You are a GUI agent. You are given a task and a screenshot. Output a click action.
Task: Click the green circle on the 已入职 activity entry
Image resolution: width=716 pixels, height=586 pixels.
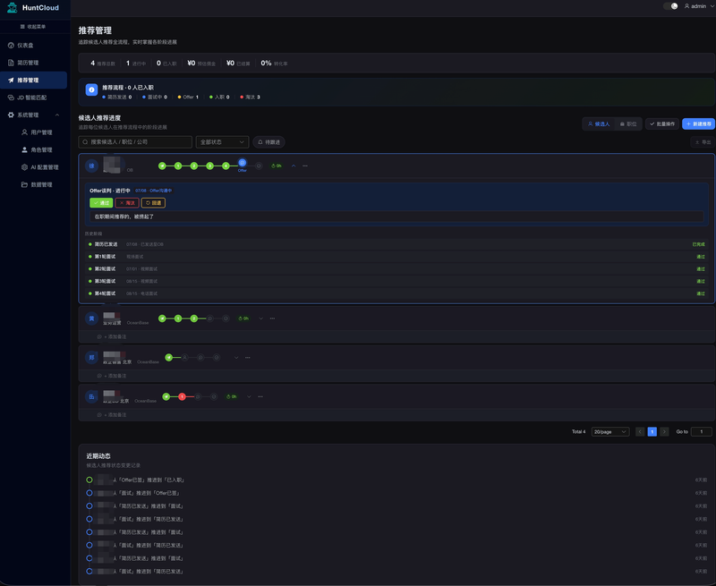(x=89, y=480)
